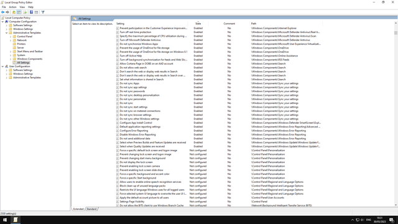Image resolution: width=398 pixels, height=224 pixels.
Task: Select 'Do not synchronize Windows Apps' setting
Action: (139, 44)
